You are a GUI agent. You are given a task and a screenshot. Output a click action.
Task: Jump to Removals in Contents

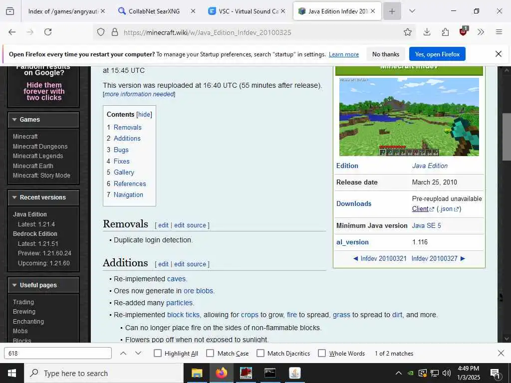coord(127,127)
